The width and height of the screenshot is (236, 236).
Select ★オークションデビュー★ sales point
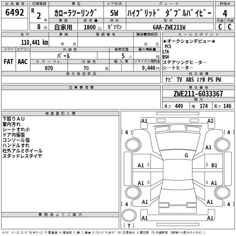coord(189,41)
